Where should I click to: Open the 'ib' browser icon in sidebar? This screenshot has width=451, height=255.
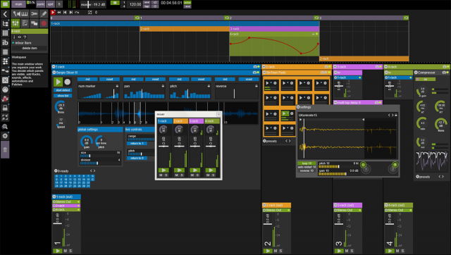pos(5,42)
